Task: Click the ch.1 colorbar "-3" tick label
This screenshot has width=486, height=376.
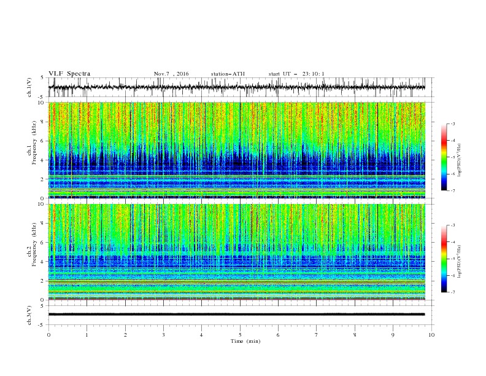Action: tap(452, 123)
